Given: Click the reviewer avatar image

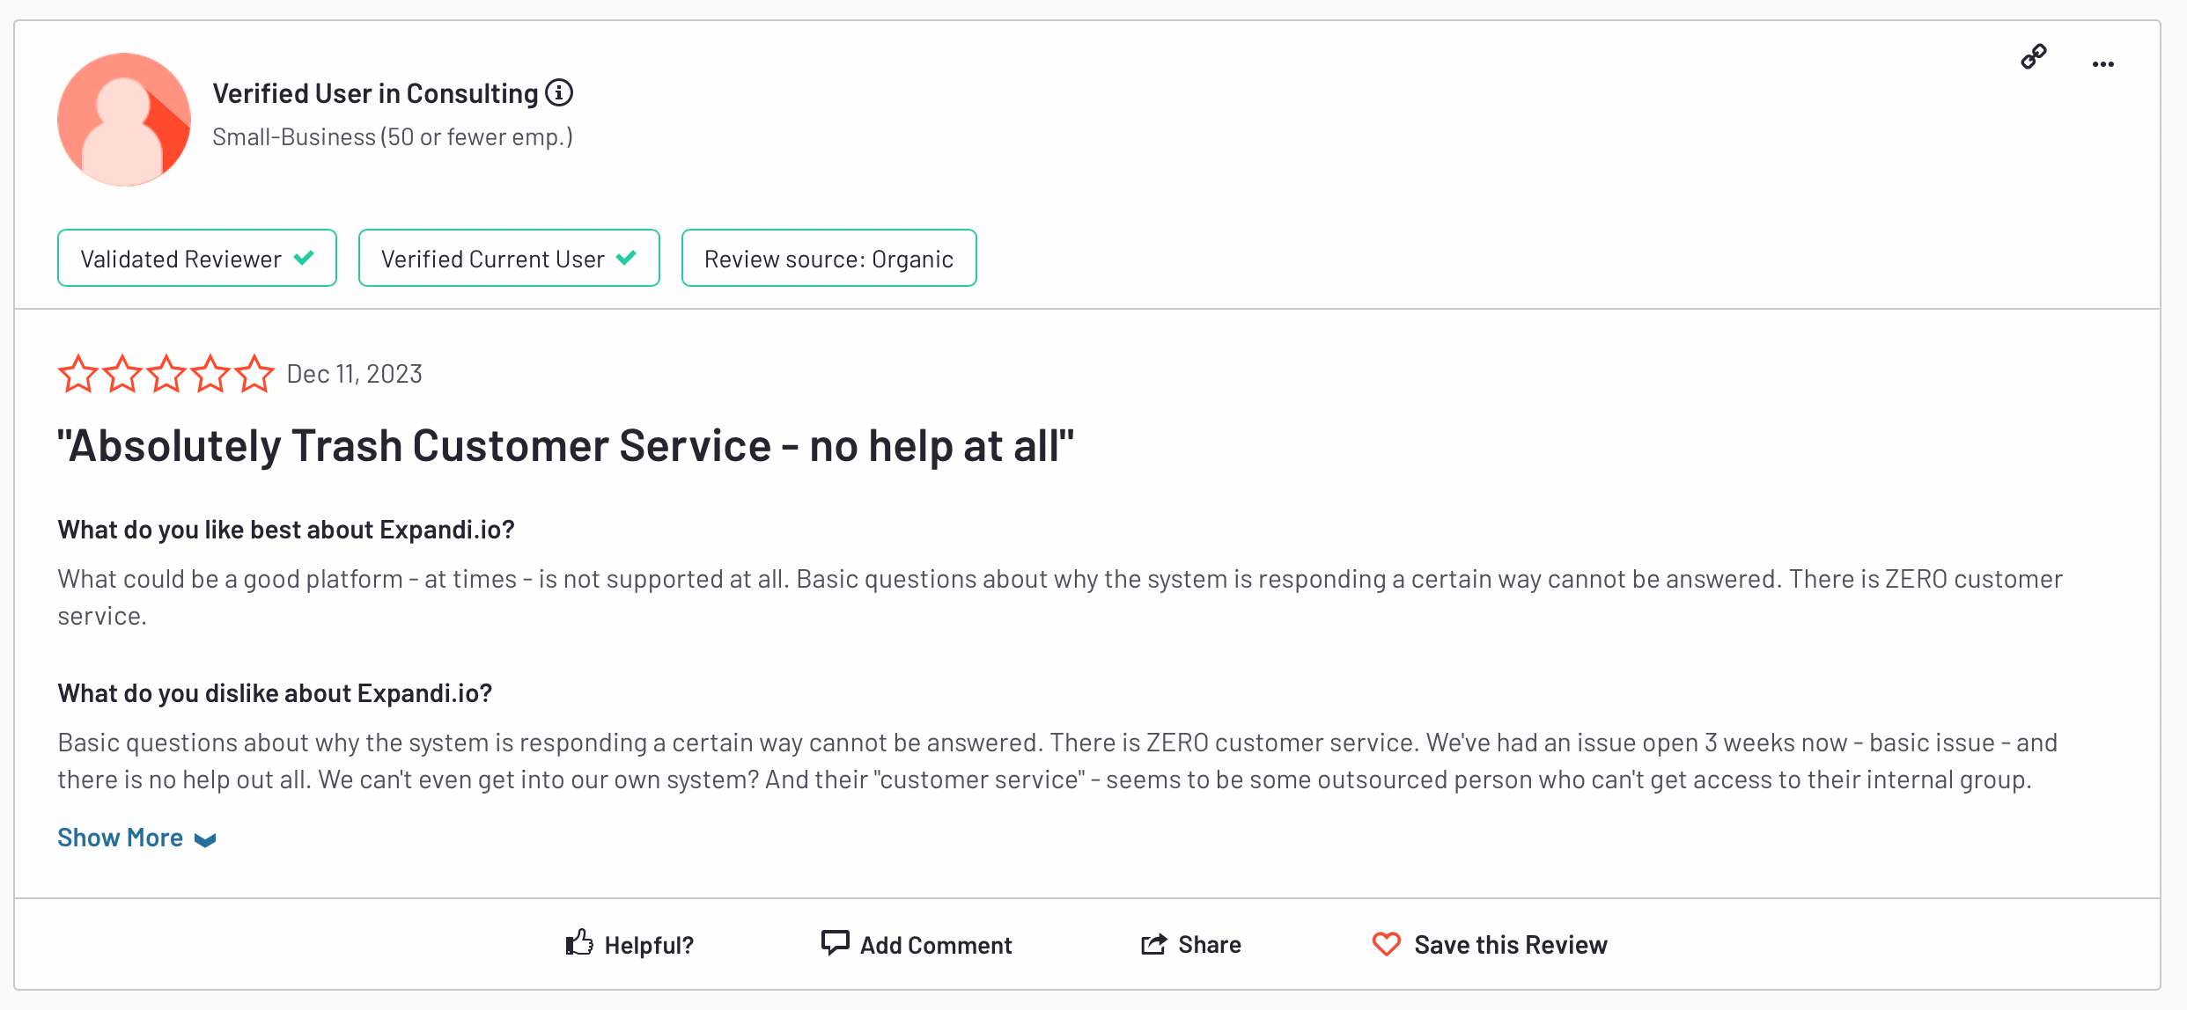Looking at the screenshot, I should (x=124, y=120).
